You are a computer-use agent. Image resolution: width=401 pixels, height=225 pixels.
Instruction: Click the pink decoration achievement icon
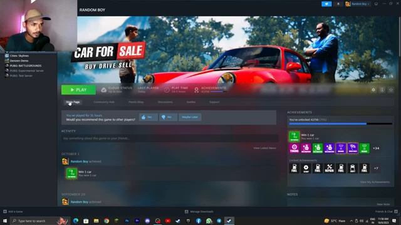point(306,148)
